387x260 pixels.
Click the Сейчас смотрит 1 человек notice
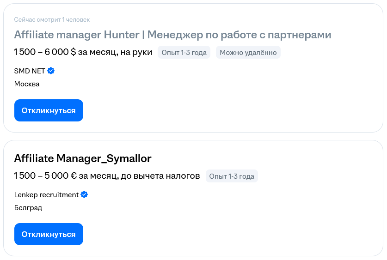(52, 19)
